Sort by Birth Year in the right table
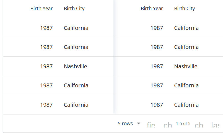Image resolution: width=223 pixels, height=133 pixels. tap(152, 9)
